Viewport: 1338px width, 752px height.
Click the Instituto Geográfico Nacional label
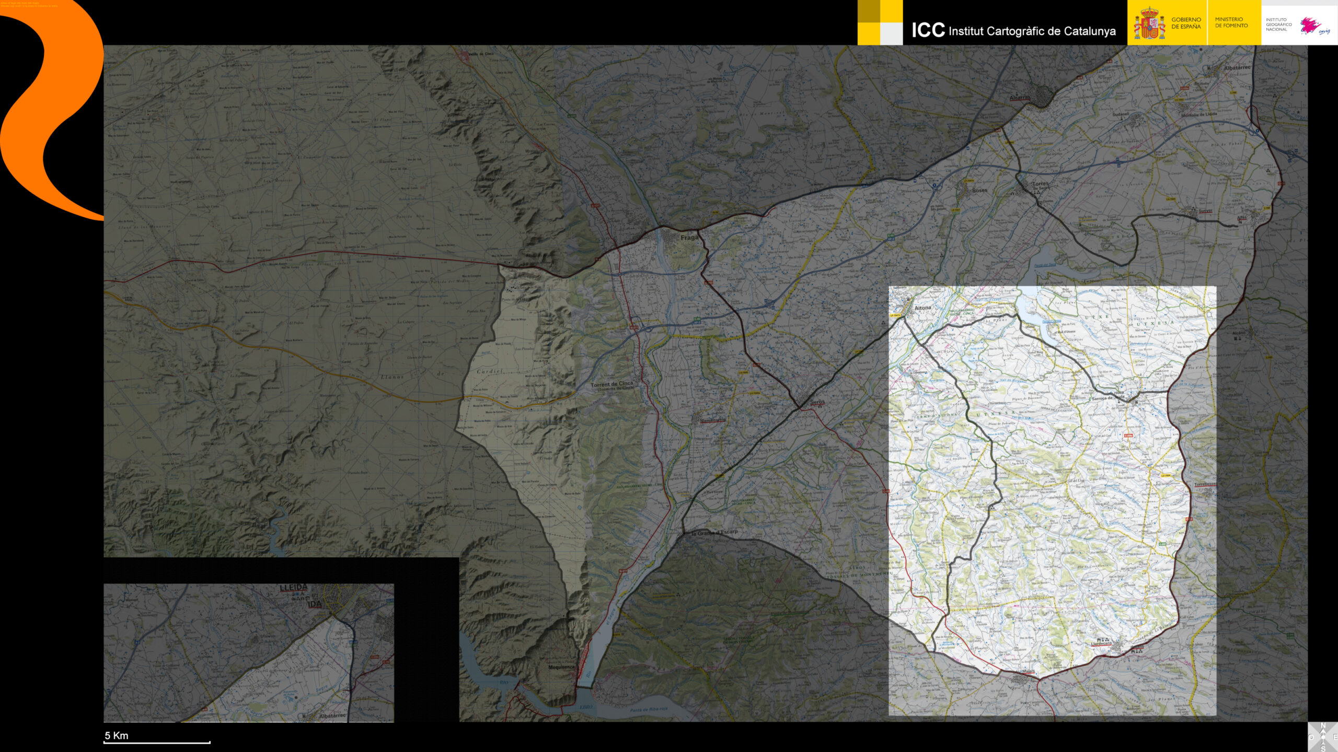pos(1278,25)
